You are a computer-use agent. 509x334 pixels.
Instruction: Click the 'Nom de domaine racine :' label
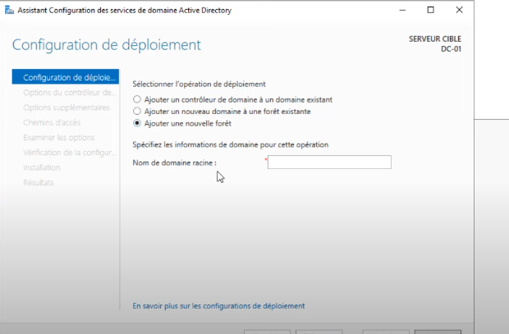coord(174,162)
